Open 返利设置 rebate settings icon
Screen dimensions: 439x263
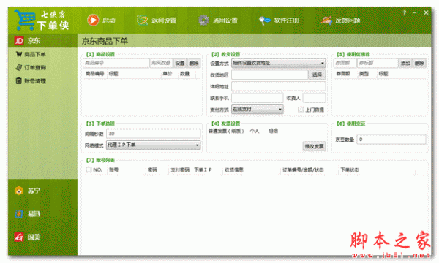pos(142,20)
